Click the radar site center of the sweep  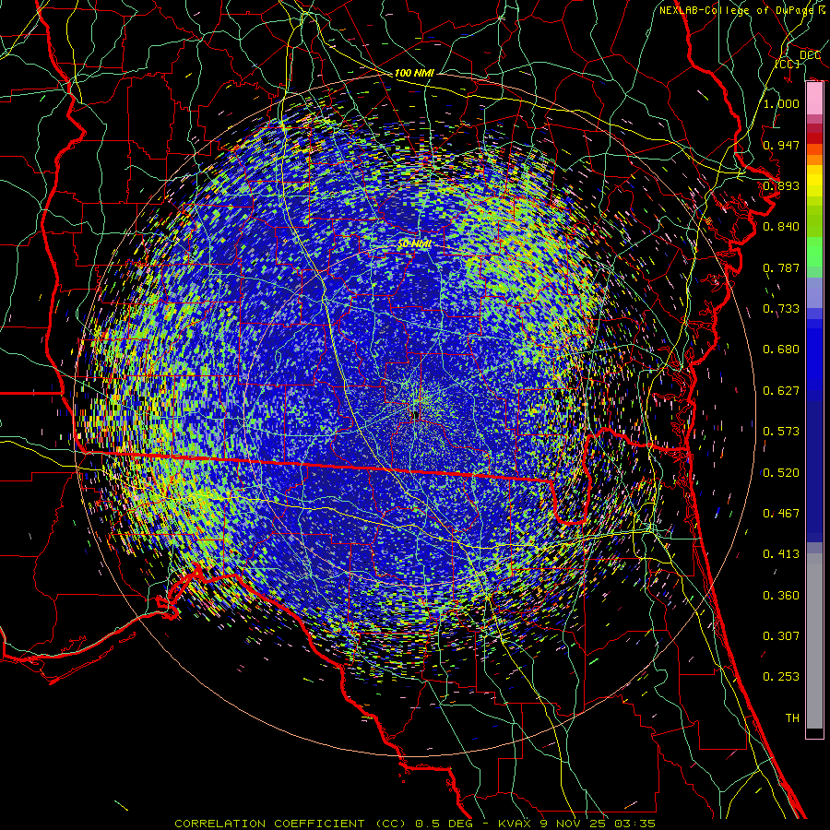(x=416, y=416)
